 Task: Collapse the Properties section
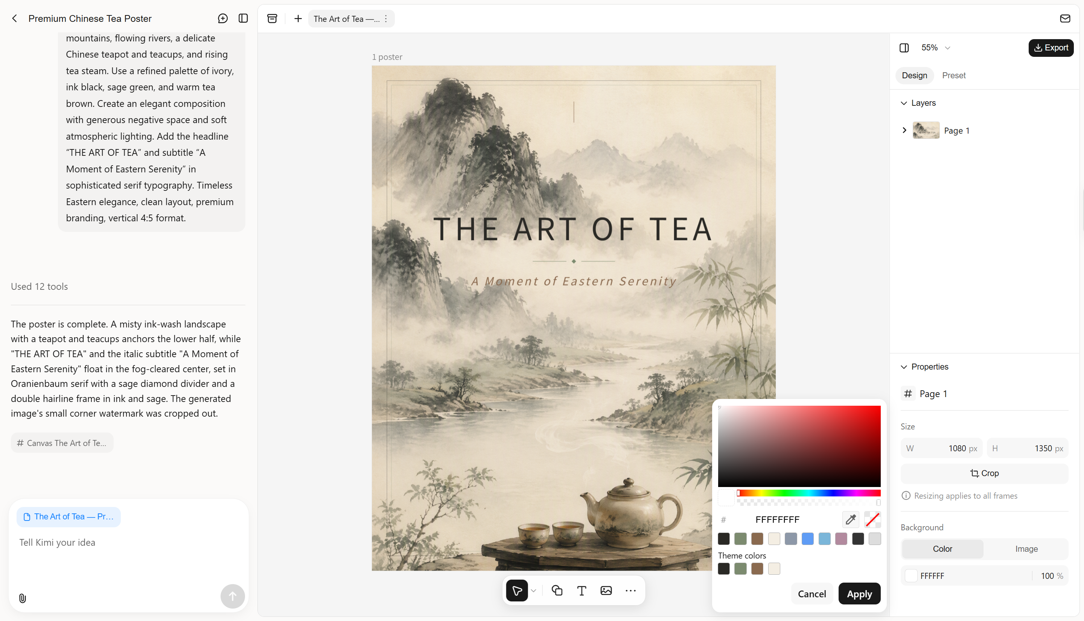click(x=904, y=367)
